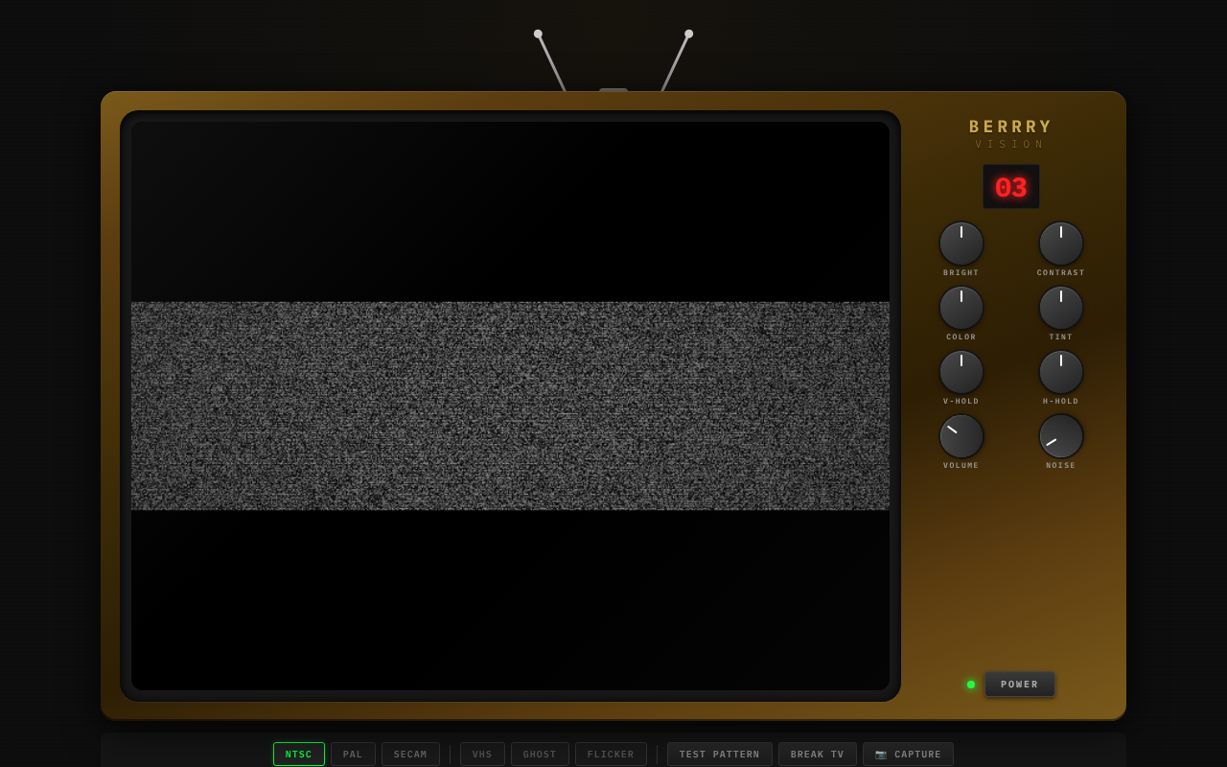Show the TEST PATTERN
The height and width of the screenshot is (767, 1227).
point(719,754)
